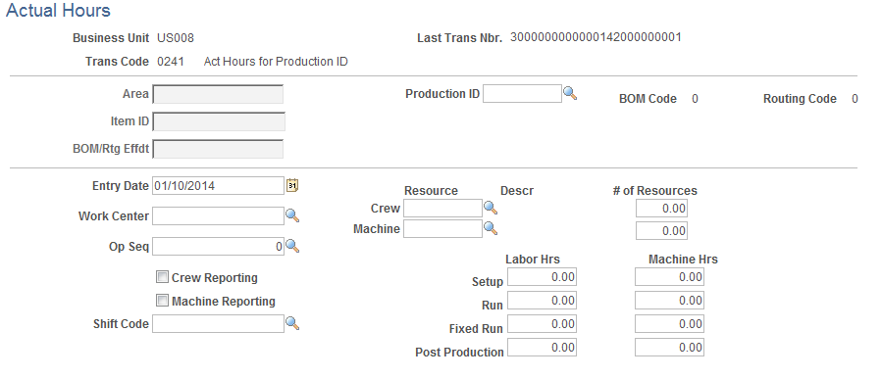
Task: Open the Work Center lookup magnifier
Action: pyautogui.click(x=292, y=215)
